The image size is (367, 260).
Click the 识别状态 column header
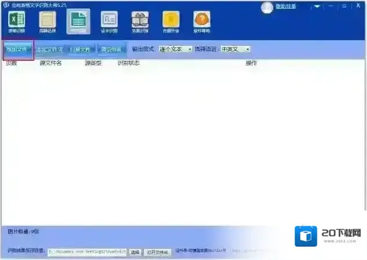point(129,63)
